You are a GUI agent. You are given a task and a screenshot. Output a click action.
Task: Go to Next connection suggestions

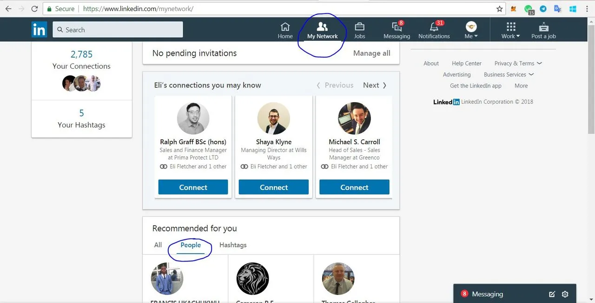(x=375, y=85)
